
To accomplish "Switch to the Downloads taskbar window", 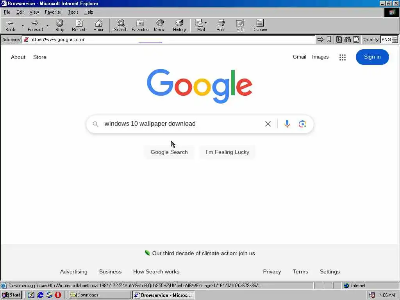I will tap(100, 295).
